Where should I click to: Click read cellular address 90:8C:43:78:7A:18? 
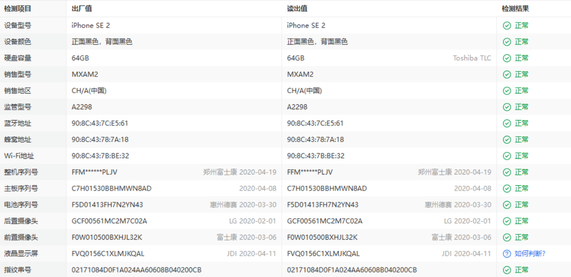[315, 139]
